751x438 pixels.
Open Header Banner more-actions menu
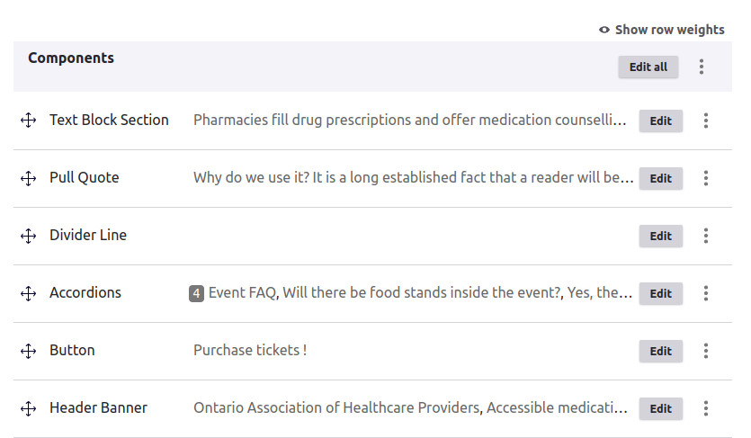coord(706,408)
